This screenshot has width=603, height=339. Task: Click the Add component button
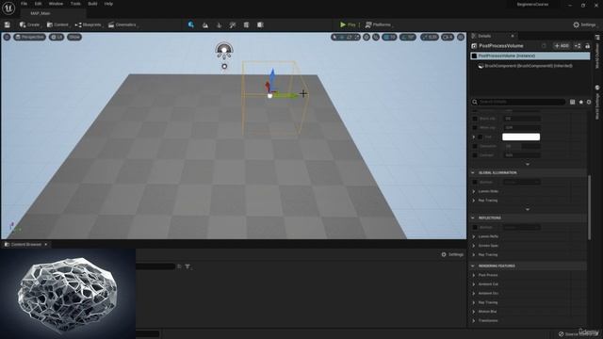click(x=562, y=46)
